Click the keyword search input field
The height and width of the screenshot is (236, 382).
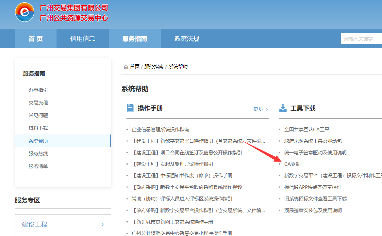(x=361, y=39)
